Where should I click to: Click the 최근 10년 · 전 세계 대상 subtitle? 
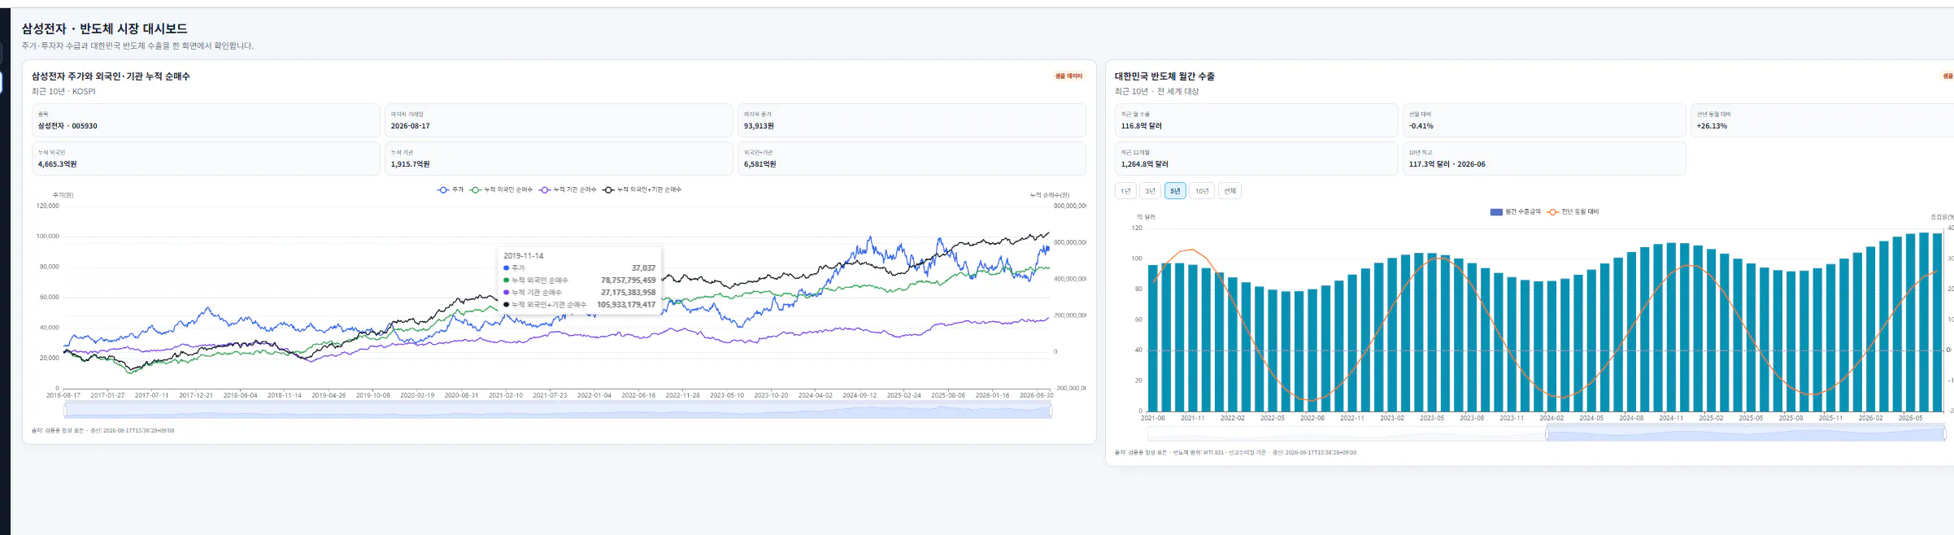coord(1156,92)
